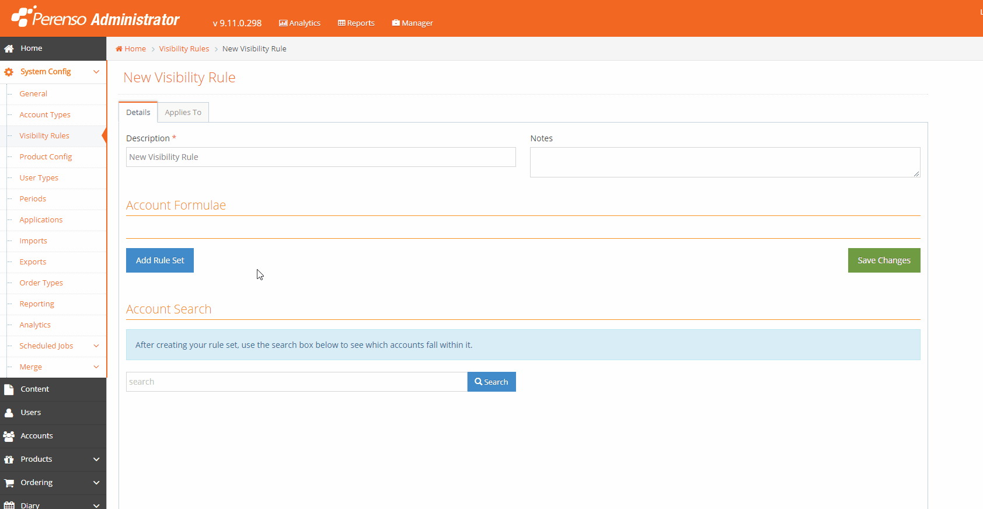Image resolution: width=983 pixels, height=509 pixels.
Task: Open Exports in sidebar
Action: click(33, 262)
